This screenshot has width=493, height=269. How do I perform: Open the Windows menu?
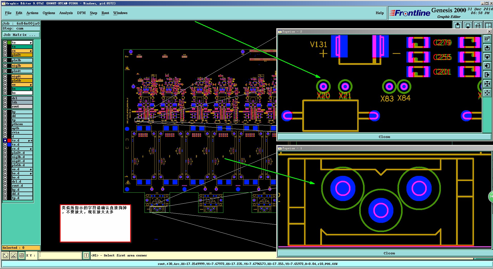120,13
